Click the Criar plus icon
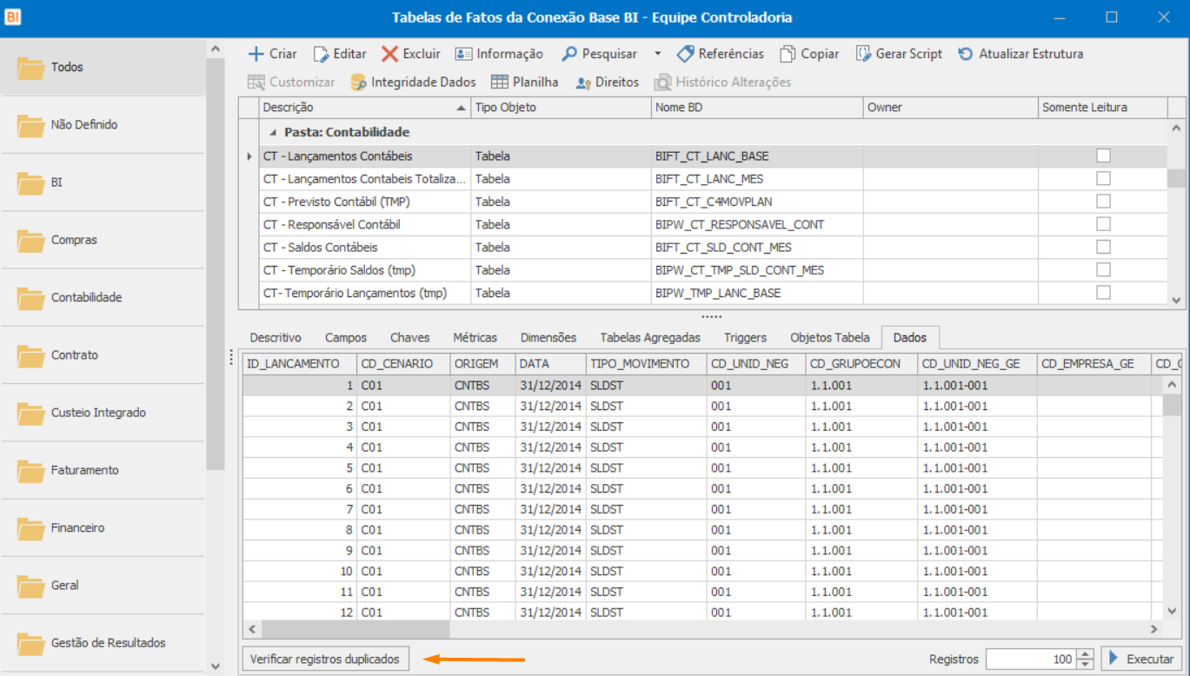This screenshot has height=676, width=1190. click(x=256, y=54)
